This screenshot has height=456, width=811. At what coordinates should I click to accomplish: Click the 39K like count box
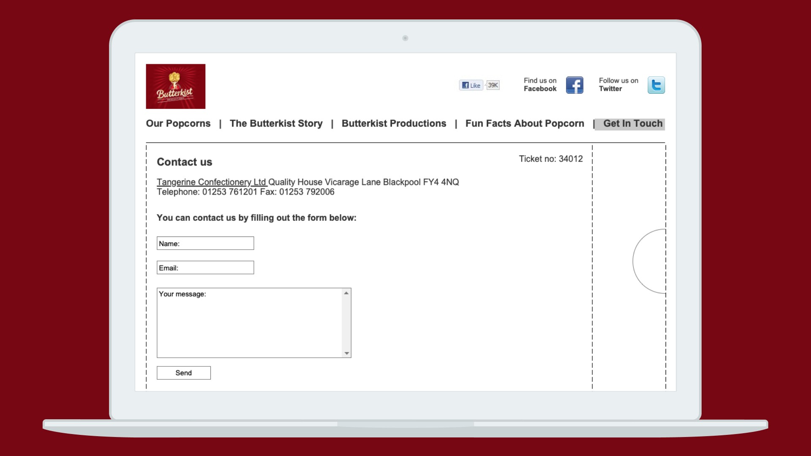tap(493, 85)
